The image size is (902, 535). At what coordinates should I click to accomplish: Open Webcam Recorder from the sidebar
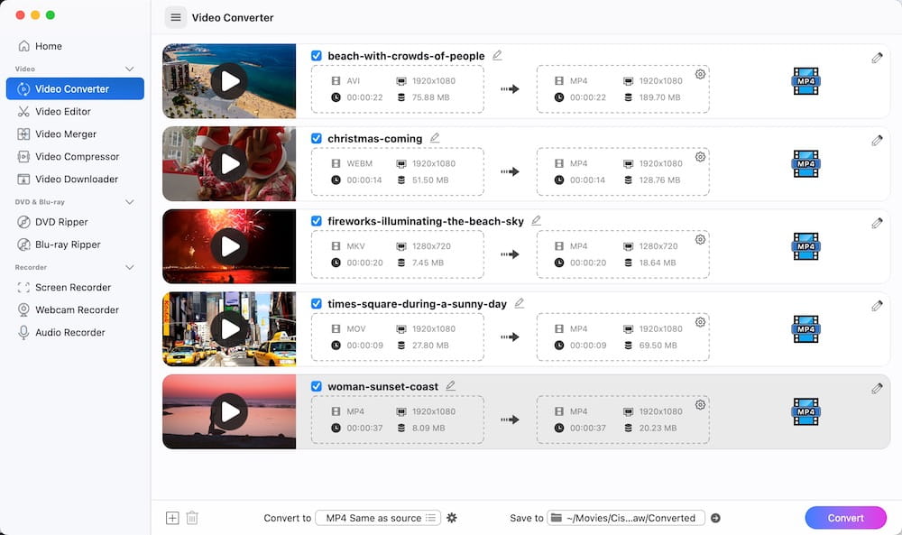pyautogui.click(x=77, y=309)
